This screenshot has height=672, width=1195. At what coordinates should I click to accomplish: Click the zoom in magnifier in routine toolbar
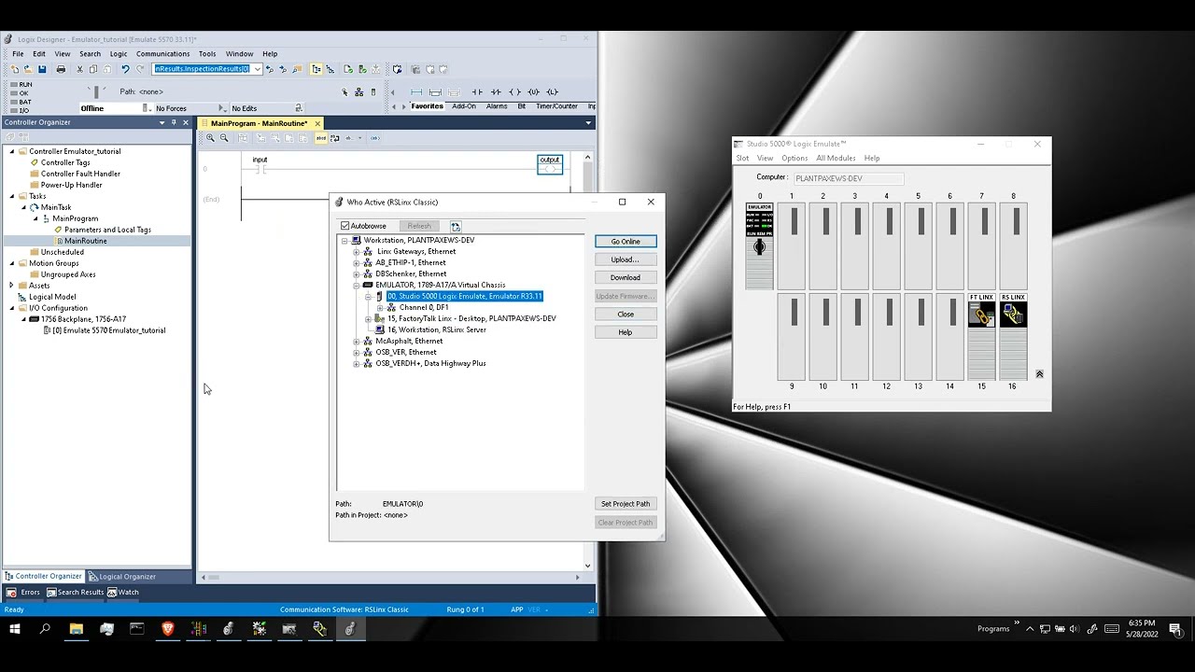click(x=210, y=138)
